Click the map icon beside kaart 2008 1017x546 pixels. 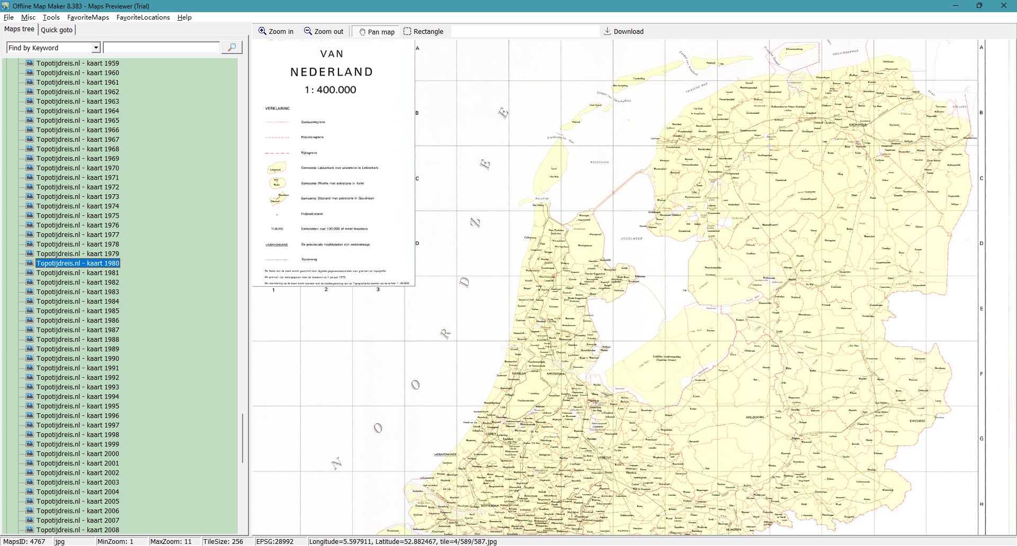(x=30, y=530)
